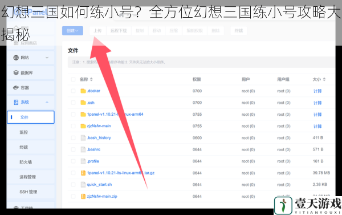Open the 网站 section via its globe icon
Screen dimensions: 342x215
pos(16,58)
